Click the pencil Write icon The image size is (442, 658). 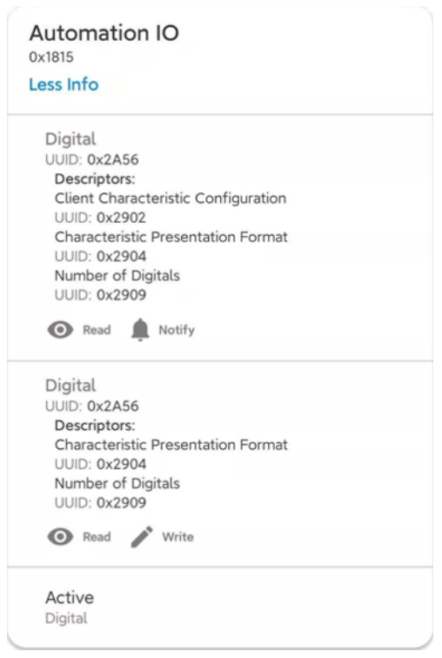tap(142, 537)
